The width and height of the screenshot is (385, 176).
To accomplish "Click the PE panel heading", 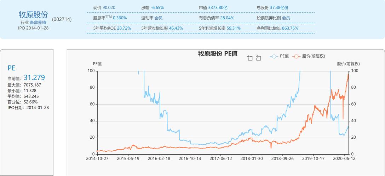I will (11, 68).
